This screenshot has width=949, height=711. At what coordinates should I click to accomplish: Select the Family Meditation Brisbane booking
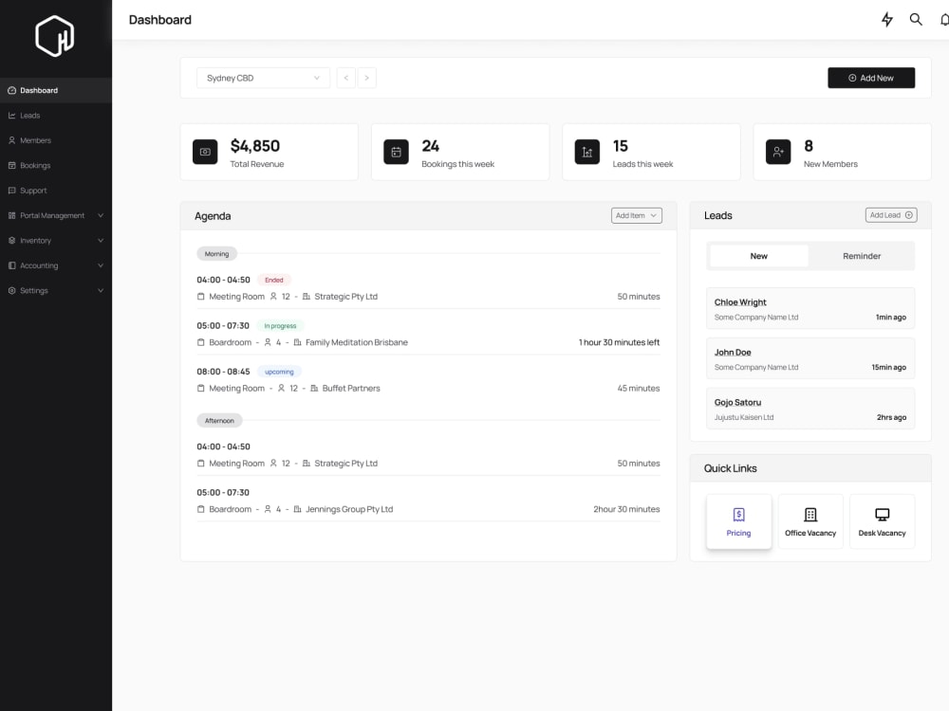428,335
